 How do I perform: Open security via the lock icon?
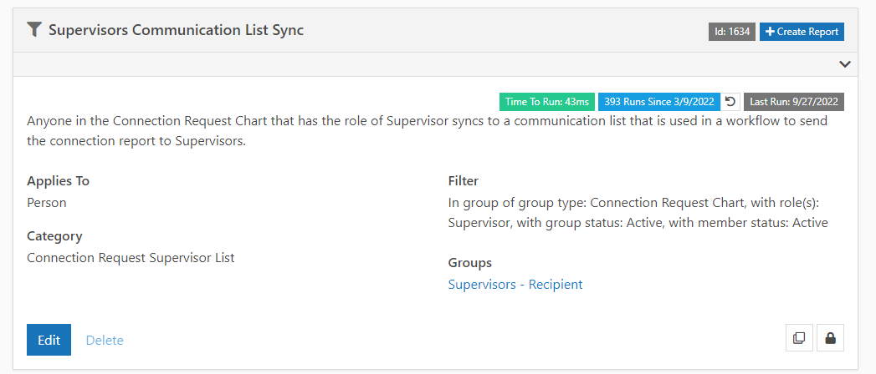[830, 338]
